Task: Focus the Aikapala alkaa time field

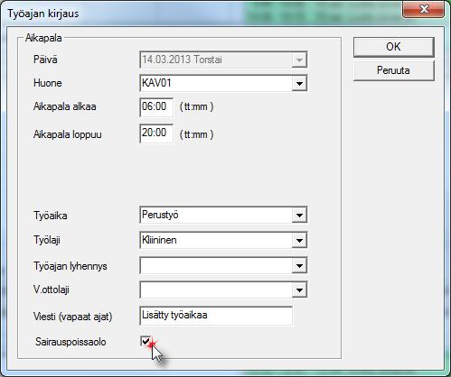Action: 156,106
